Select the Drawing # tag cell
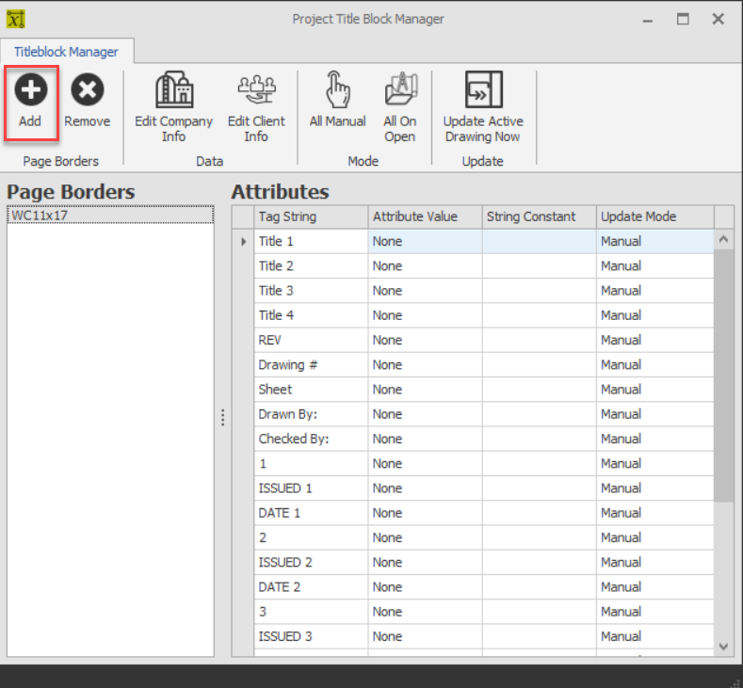 pos(311,365)
